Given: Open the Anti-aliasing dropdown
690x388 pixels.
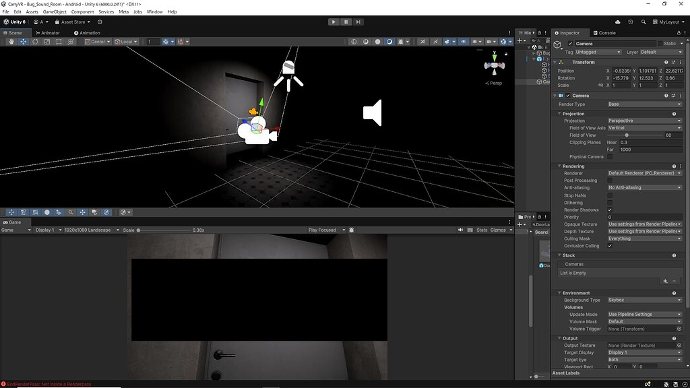Looking at the screenshot, I should point(644,187).
